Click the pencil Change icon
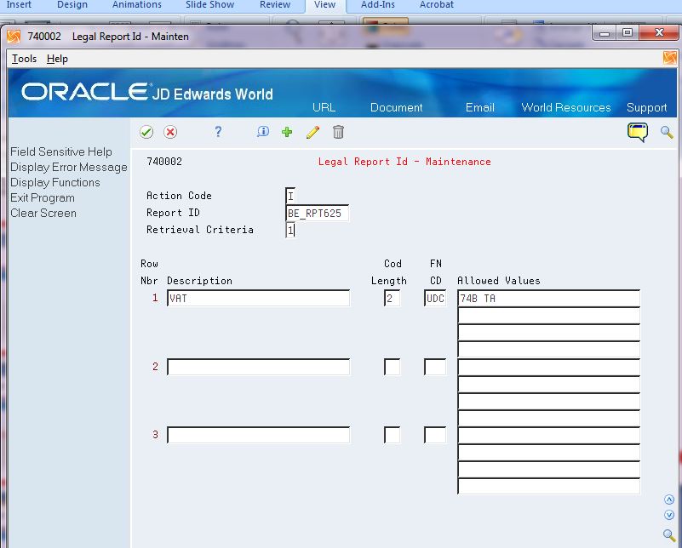The width and height of the screenshot is (682, 548). (312, 132)
